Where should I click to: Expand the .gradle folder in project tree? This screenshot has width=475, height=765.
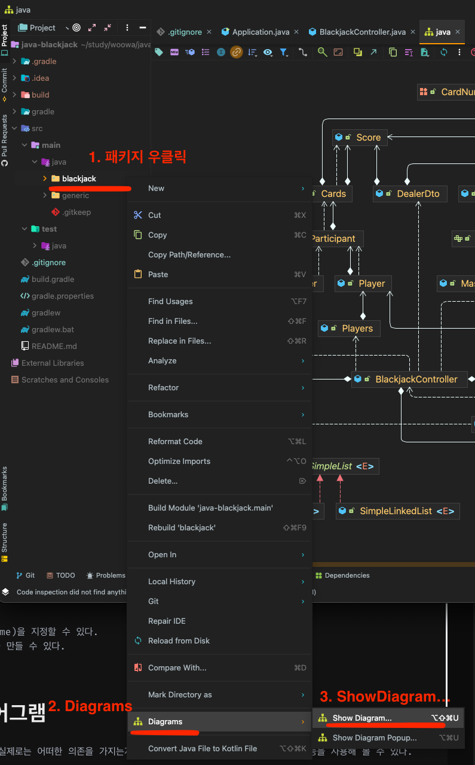pyautogui.click(x=14, y=61)
